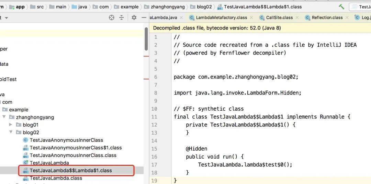Collapse the blog02 folder

coord(11,132)
